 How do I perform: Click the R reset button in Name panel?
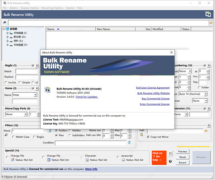37,88
